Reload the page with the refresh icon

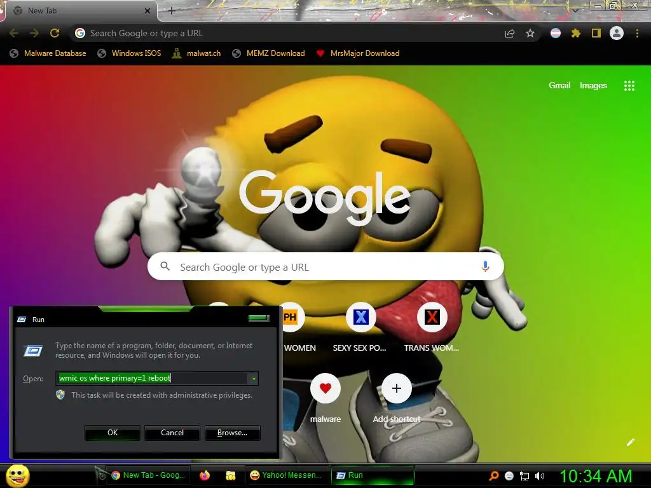(x=55, y=33)
